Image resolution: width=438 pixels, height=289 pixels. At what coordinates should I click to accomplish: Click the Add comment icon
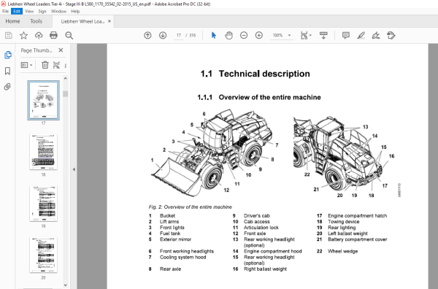tap(346, 36)
